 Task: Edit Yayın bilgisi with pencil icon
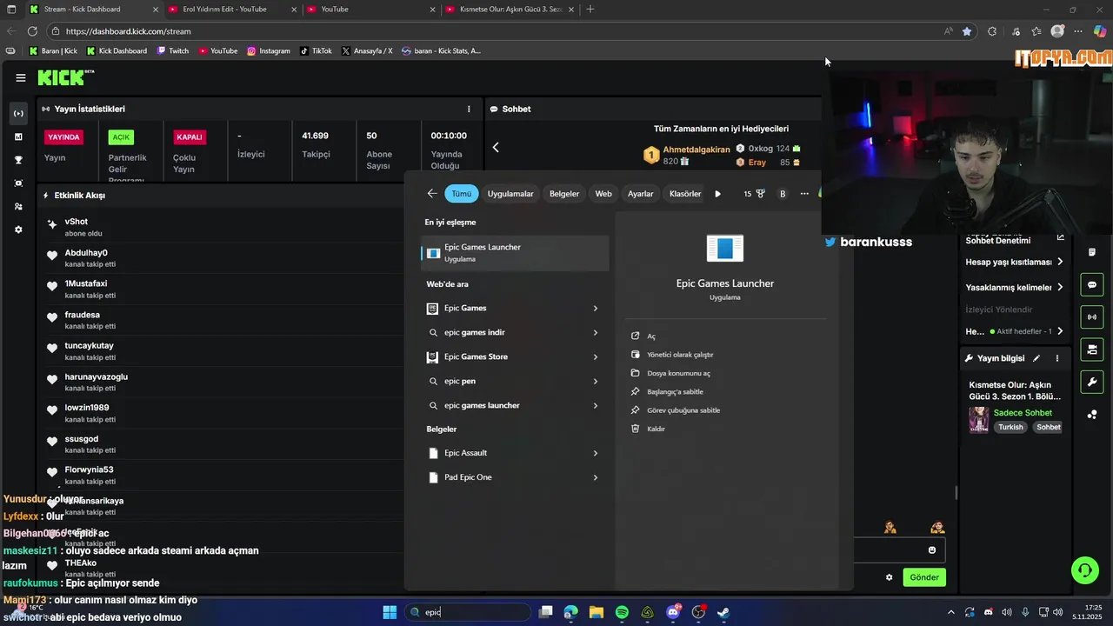click(x=1036, y=358)
